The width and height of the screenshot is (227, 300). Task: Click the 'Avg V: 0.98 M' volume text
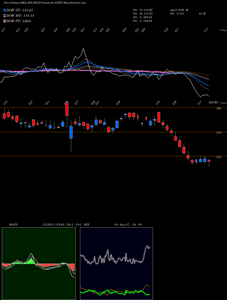click(x=179, y=10)
